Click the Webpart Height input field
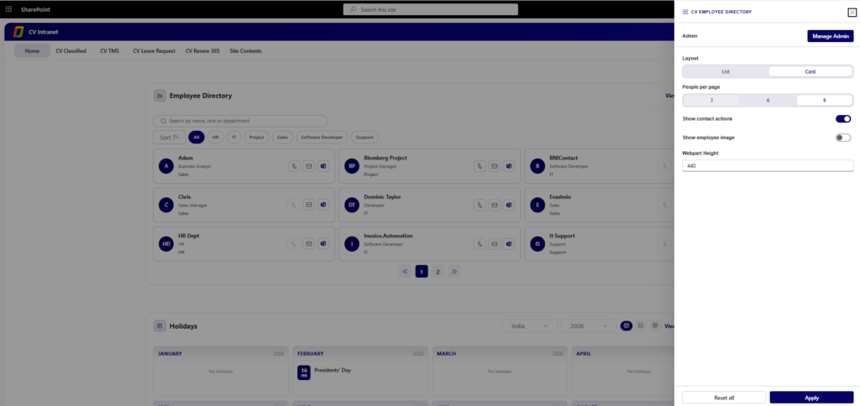This screenshot has height=406, width=860. click(768, 165)
